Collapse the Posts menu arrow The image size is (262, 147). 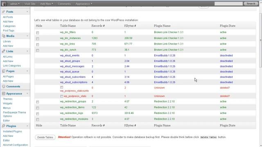point(27,12)
